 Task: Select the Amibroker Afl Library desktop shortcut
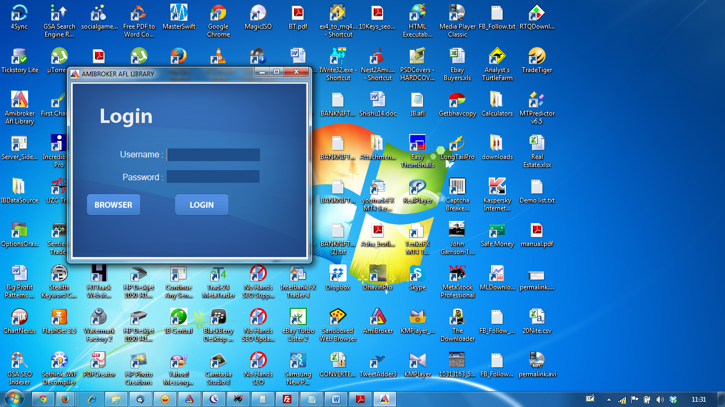click(20, 108)
